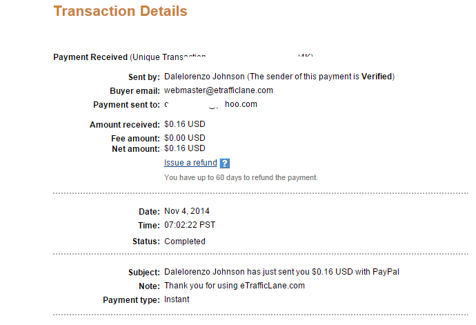The width and height of the screenshot is (476, 325).
Task: Click the Instant payment type value
Action: coord(177,299)
